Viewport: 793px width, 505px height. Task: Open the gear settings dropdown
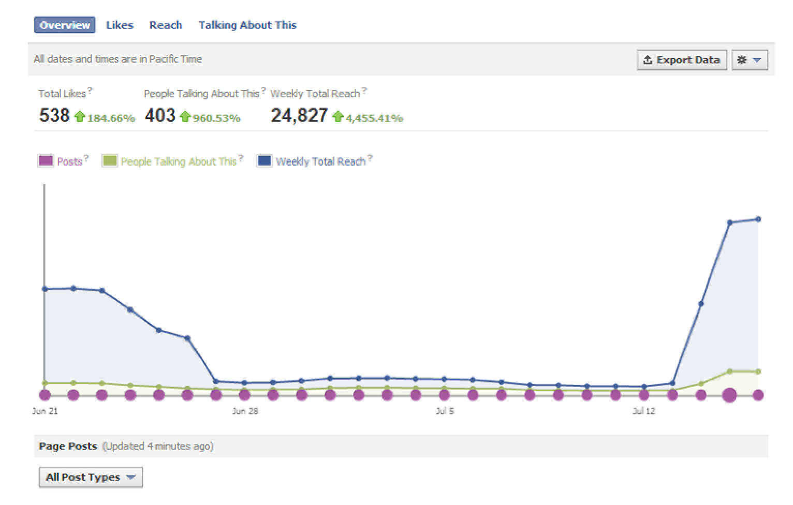coord(749,60)
